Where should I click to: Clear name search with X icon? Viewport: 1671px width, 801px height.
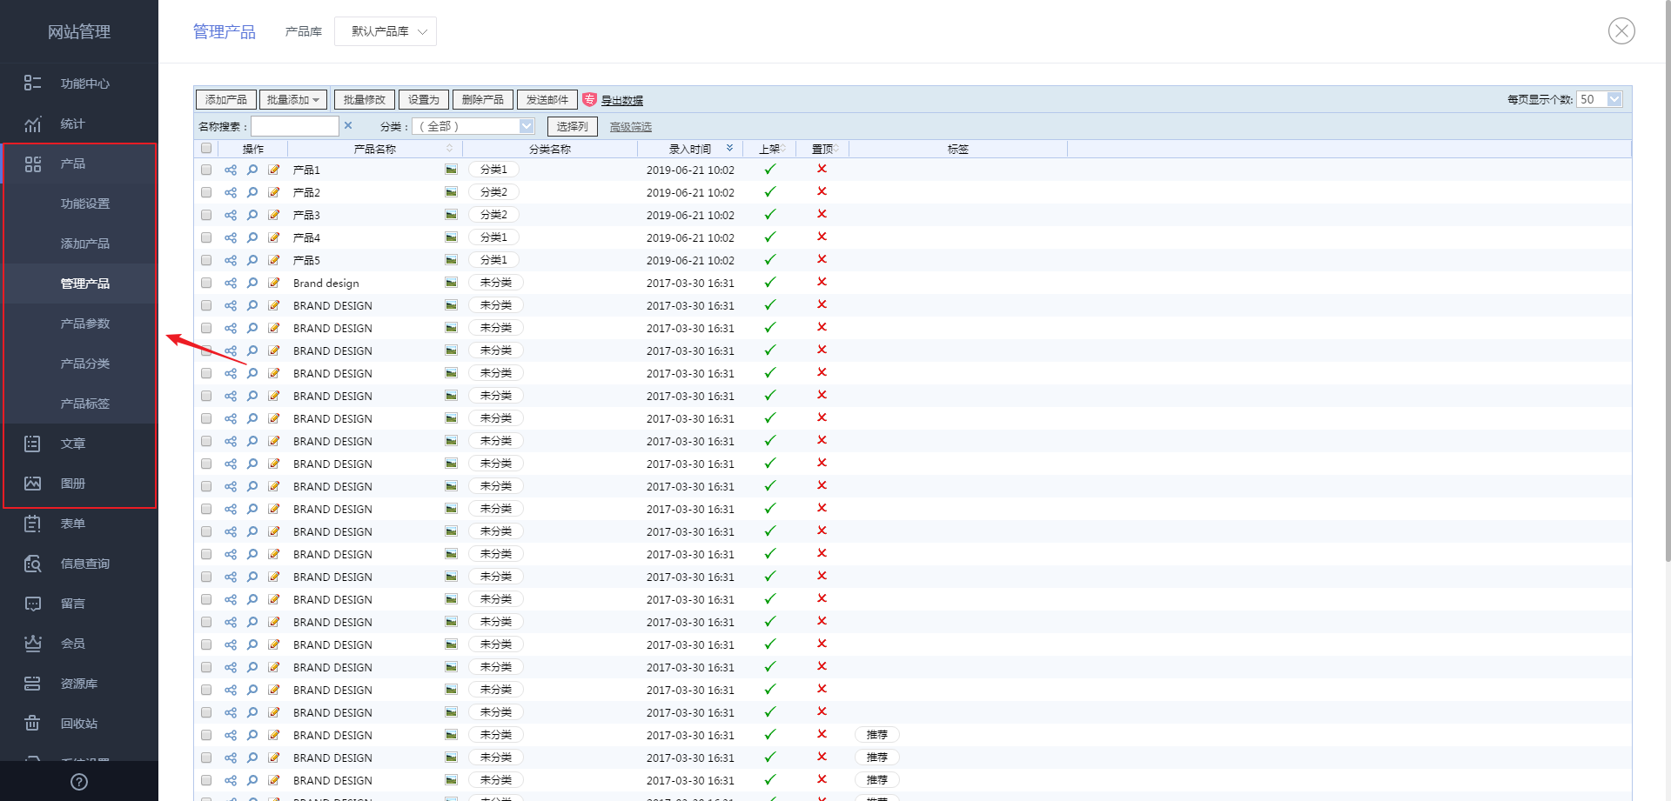click(x=348, y=125)
